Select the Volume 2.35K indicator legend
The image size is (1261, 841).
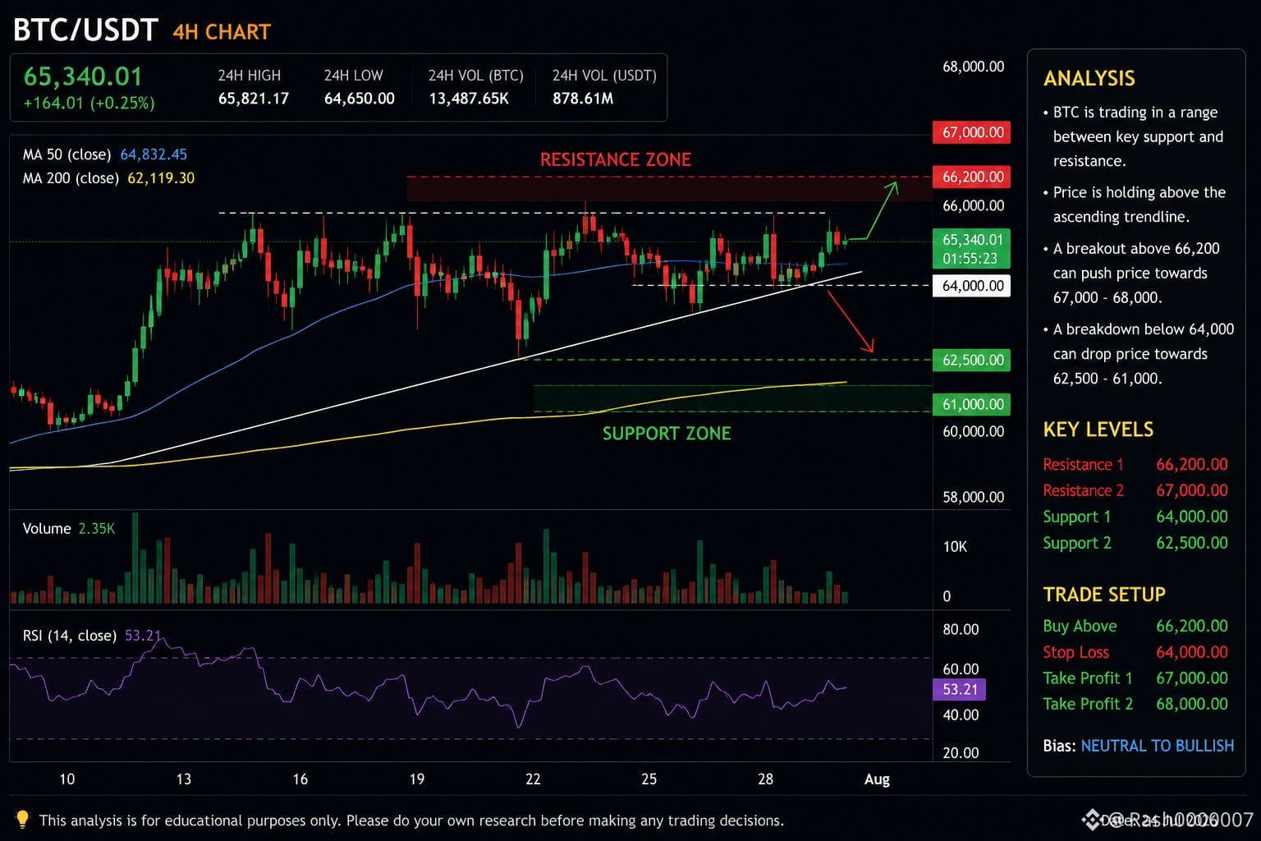[69, 529]
